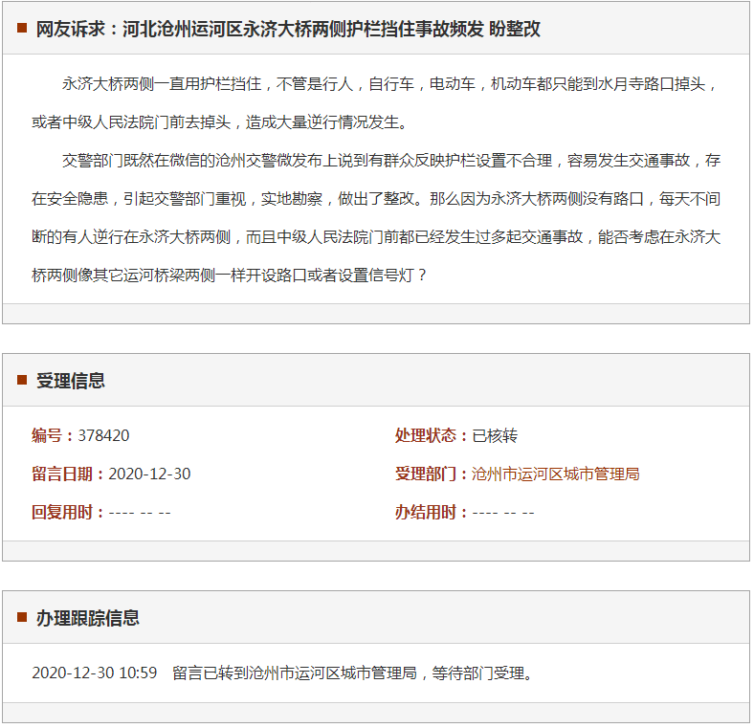
Task: Click the square bullet beside 受理信息
Action: coord(22,380)
